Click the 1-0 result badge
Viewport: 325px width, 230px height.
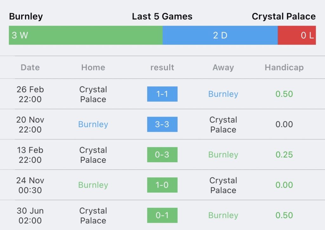162,185
